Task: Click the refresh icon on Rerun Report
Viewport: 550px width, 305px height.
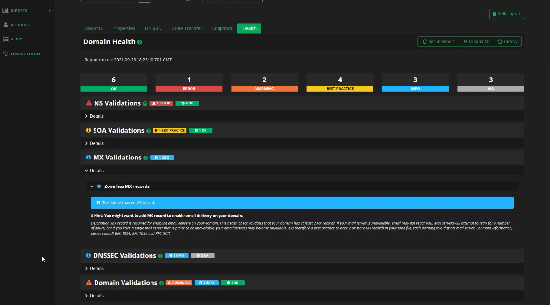Action: tap(425, 41)
